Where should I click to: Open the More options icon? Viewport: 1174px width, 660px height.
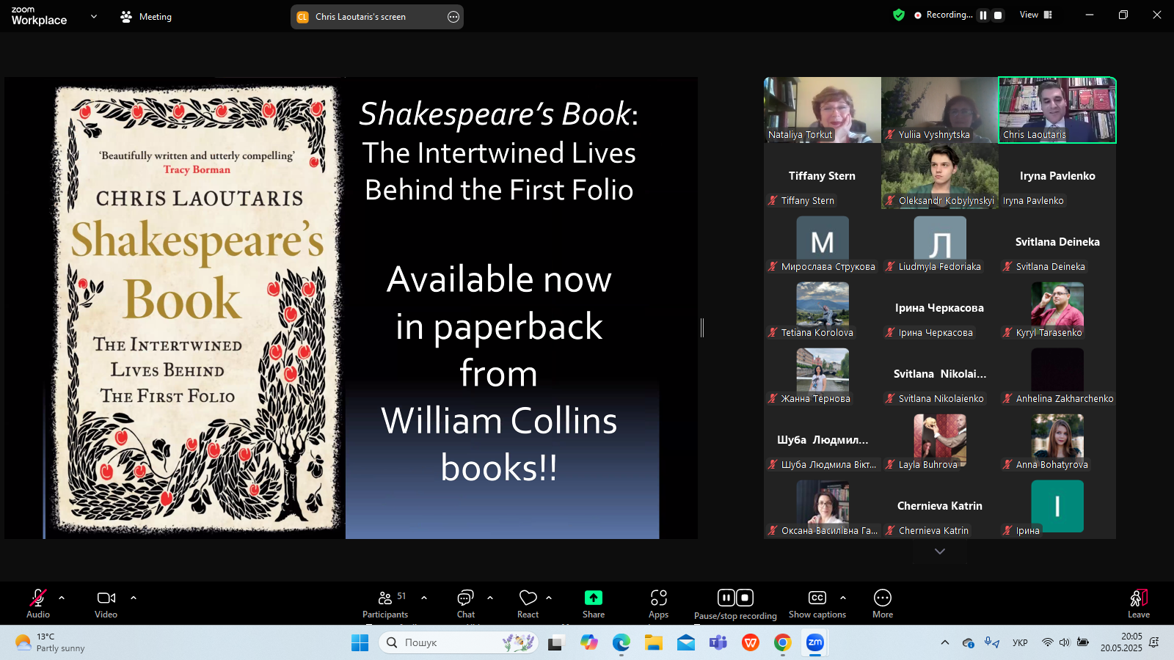pyautogui.click(x=882, y=604)
